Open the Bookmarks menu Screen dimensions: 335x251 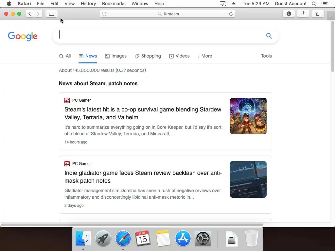pos(114,4)
